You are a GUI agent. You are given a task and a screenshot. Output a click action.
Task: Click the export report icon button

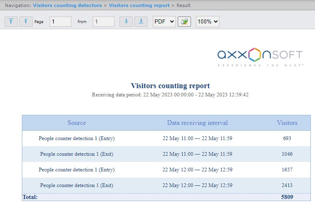(x=184, y=21)
